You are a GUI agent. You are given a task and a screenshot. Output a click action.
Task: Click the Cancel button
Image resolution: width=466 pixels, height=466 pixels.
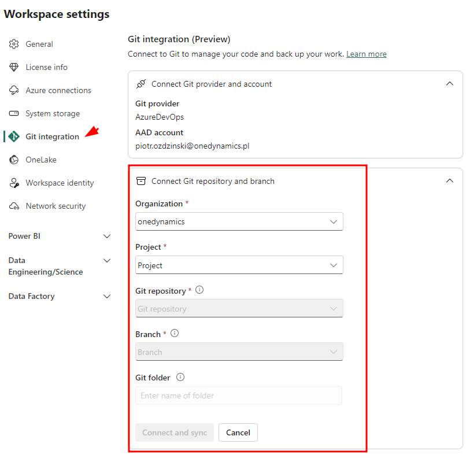[x=238, y=432]
